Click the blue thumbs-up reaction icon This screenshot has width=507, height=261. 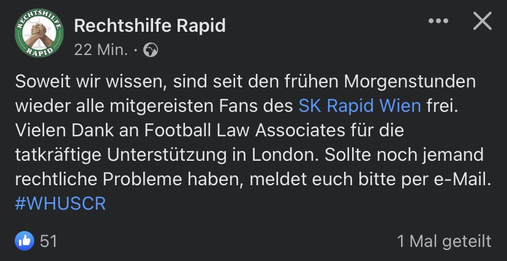pos(24,241)
